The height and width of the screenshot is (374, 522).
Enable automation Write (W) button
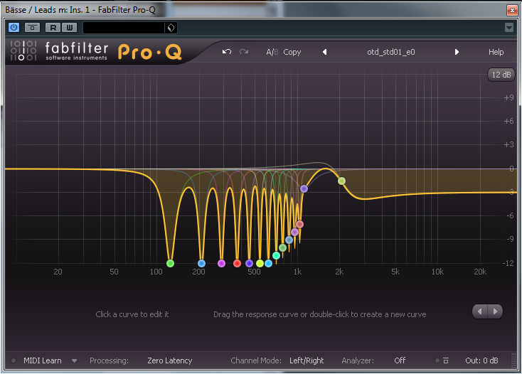(x=69, y=28)
